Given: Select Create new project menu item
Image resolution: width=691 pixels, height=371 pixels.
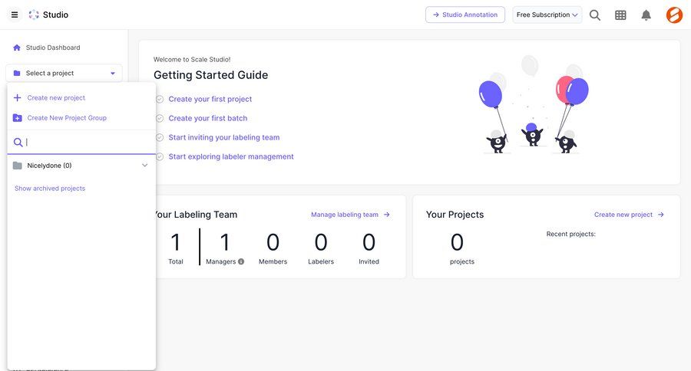Looking at the screenshot, I should pos(55,98).
